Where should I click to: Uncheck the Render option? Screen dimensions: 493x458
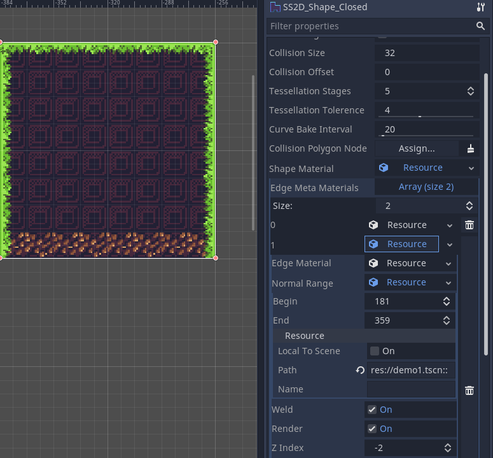(x=373, y=429)
